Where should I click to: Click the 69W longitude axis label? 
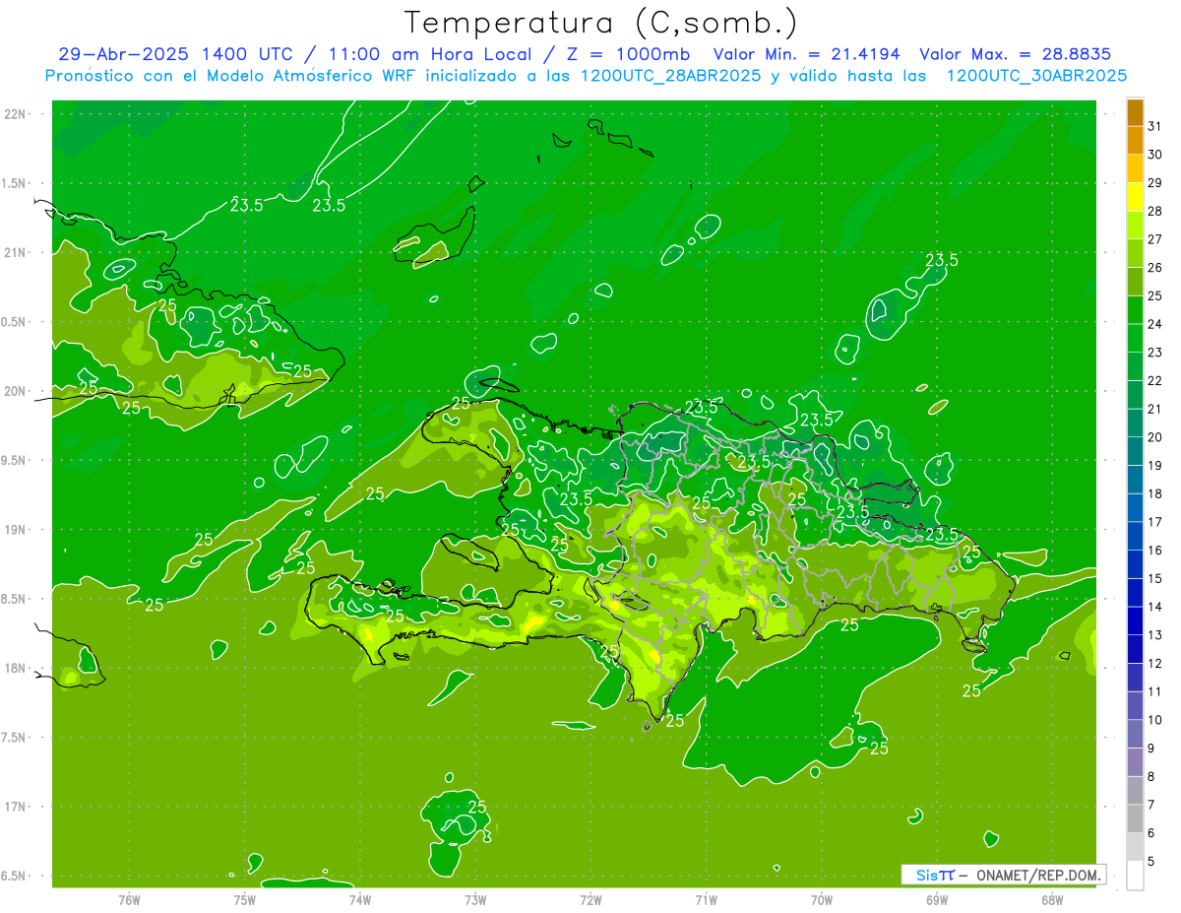[x=937, y=900]
